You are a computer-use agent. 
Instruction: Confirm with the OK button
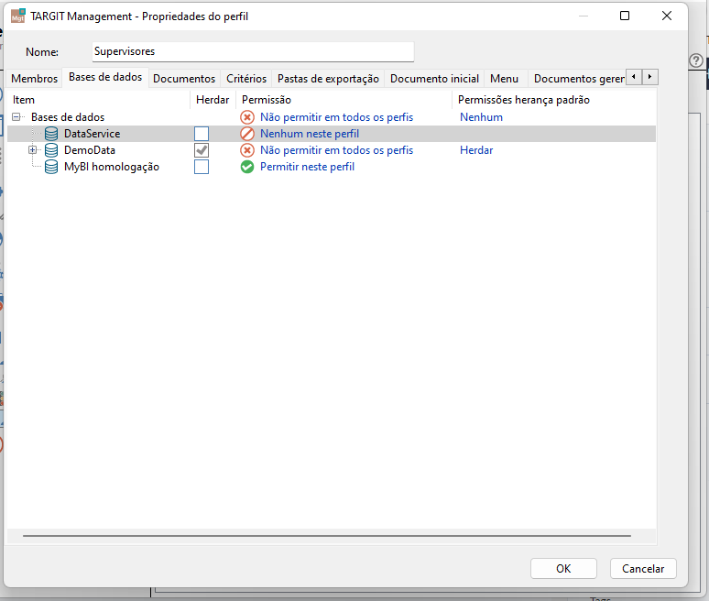click(563, 568)
